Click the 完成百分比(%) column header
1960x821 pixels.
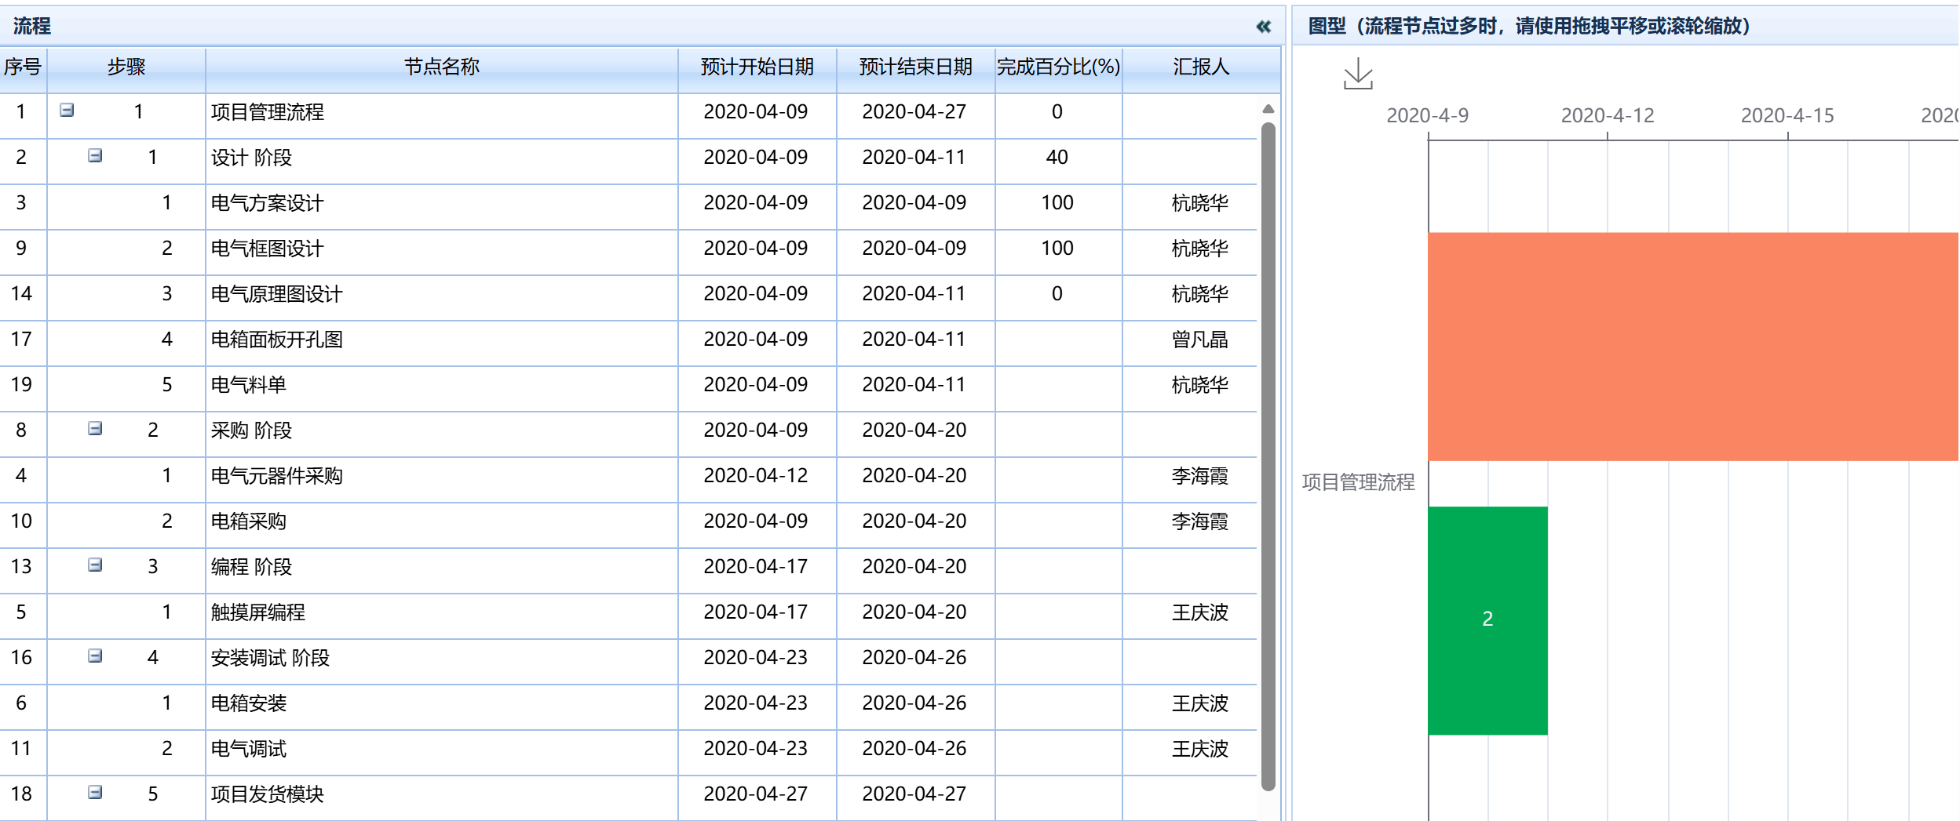click(1058, 67)
